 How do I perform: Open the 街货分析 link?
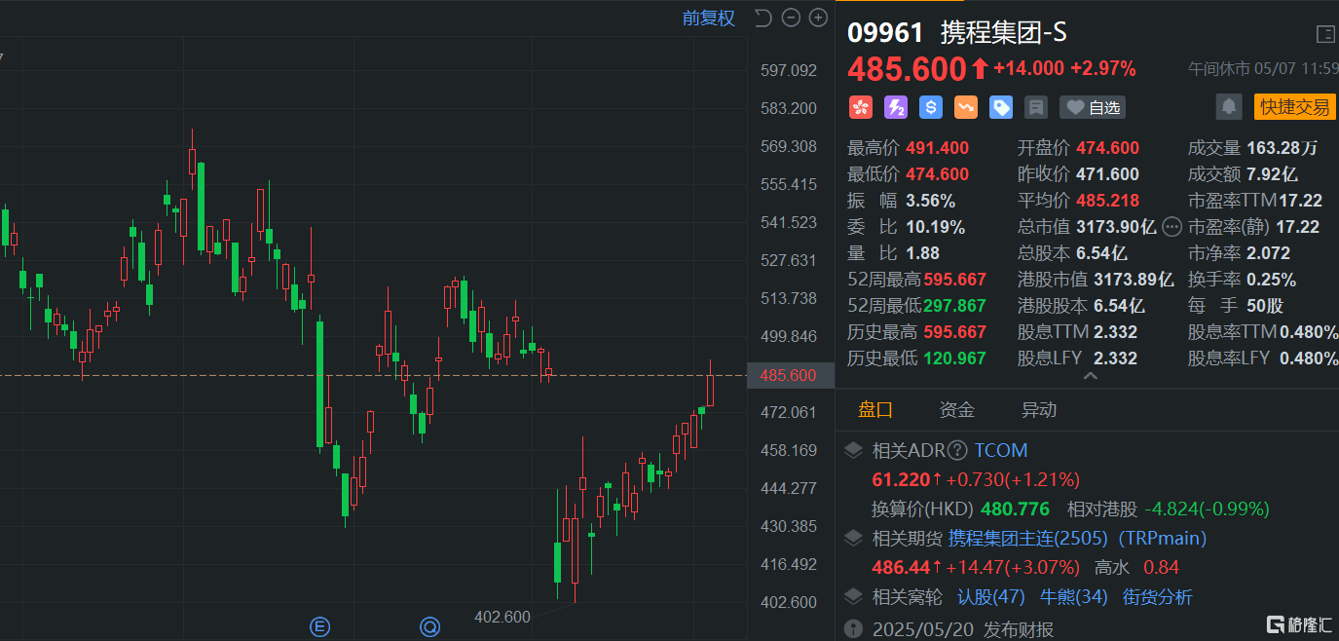[x=1157, y=596]
